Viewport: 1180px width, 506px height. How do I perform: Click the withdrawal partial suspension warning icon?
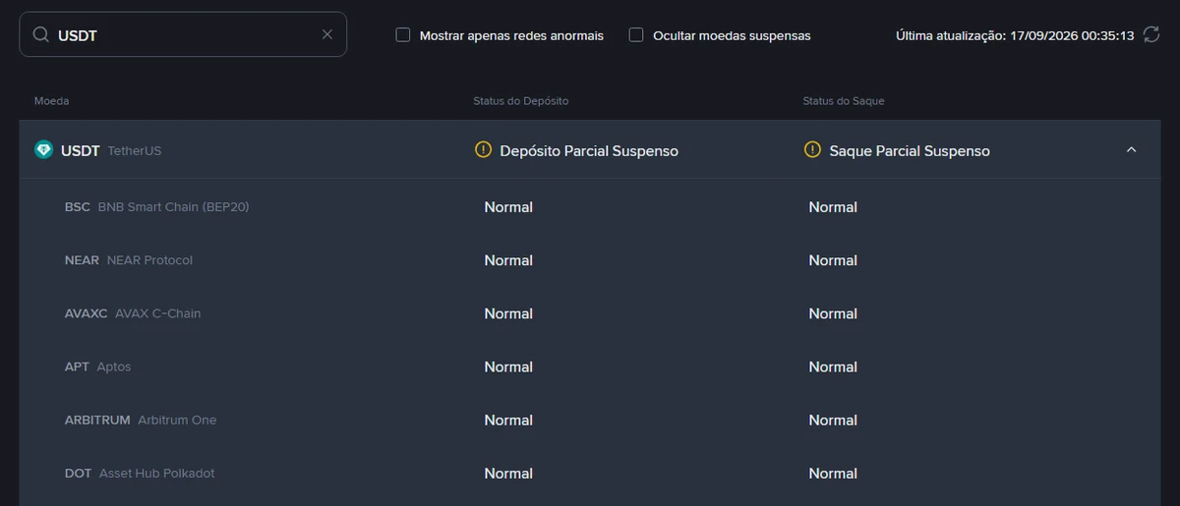[x=812, y=150]
